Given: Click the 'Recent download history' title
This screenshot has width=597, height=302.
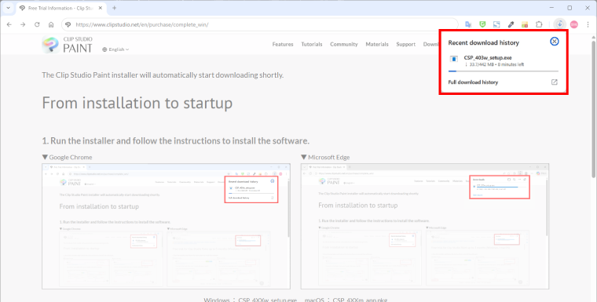Looking at the screenshot, I should pos(484,42).
